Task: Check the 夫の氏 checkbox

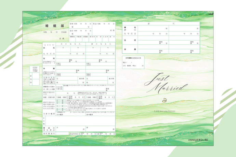Action: pyautogui.click(x=57, y=87)
